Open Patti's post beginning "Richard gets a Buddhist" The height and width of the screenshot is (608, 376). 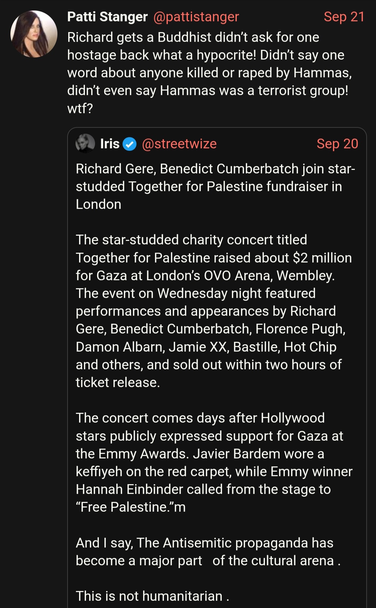click(x=210, y=73)
